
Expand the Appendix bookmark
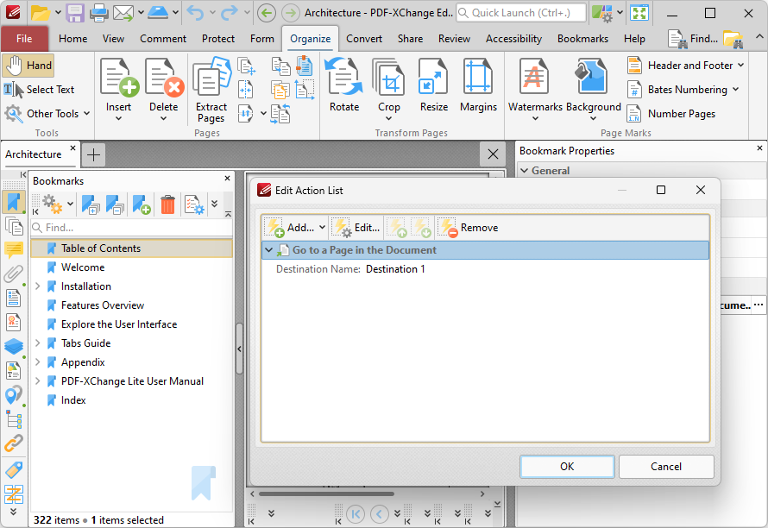pyautogui.click(x=37, y=362)
